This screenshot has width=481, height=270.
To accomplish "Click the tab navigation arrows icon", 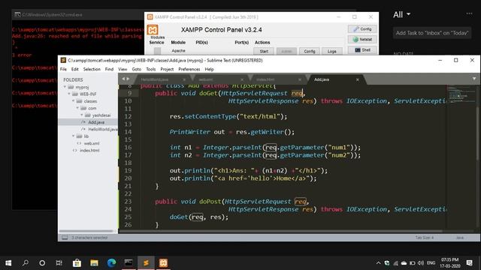I will coord(126,79).
